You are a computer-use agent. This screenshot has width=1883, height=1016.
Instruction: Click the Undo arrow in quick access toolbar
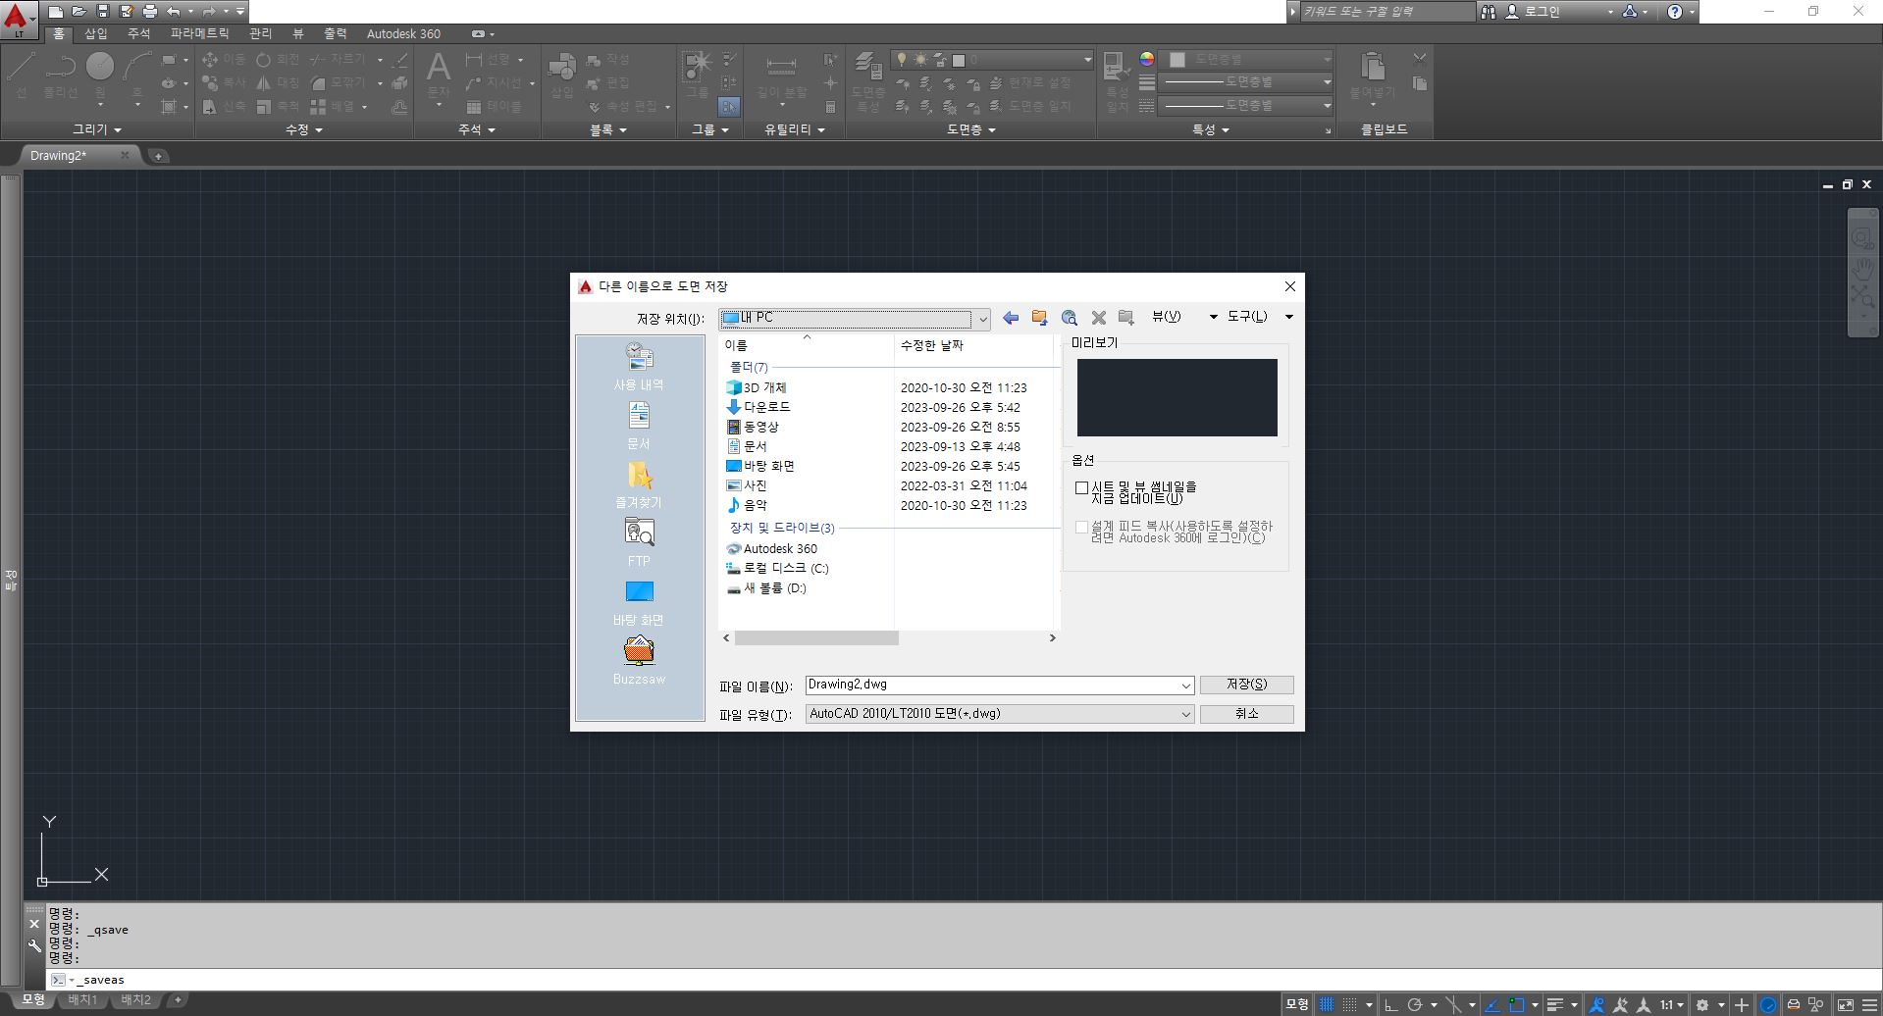pyautogui.click(x=174, y=12)
